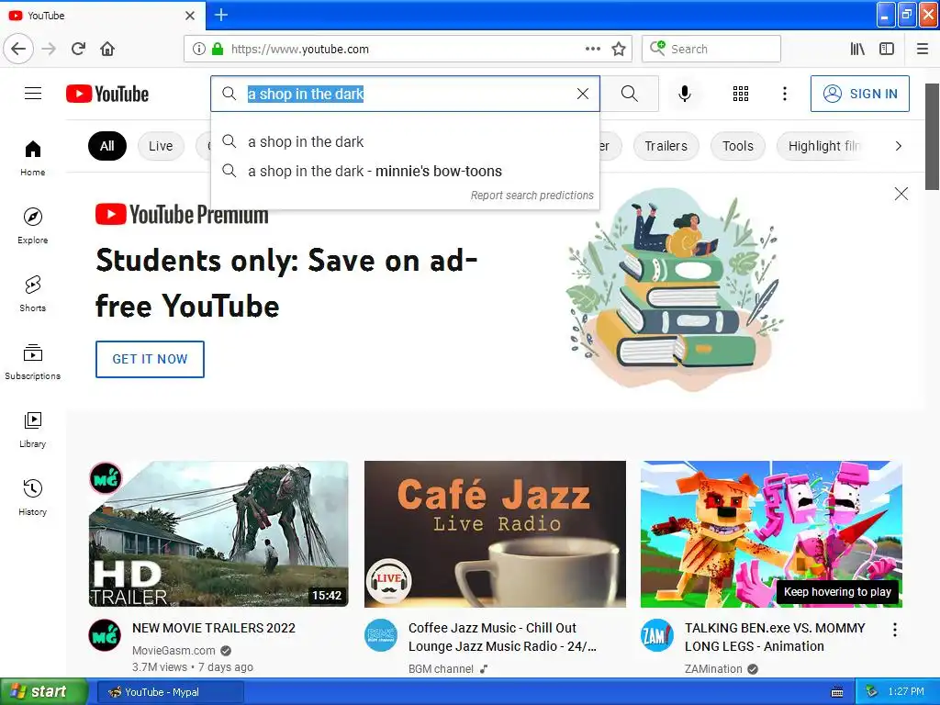The height and width of the screenshot is (705, 940).
Task: Click BGM channel avatar
Action: [381, 635]
